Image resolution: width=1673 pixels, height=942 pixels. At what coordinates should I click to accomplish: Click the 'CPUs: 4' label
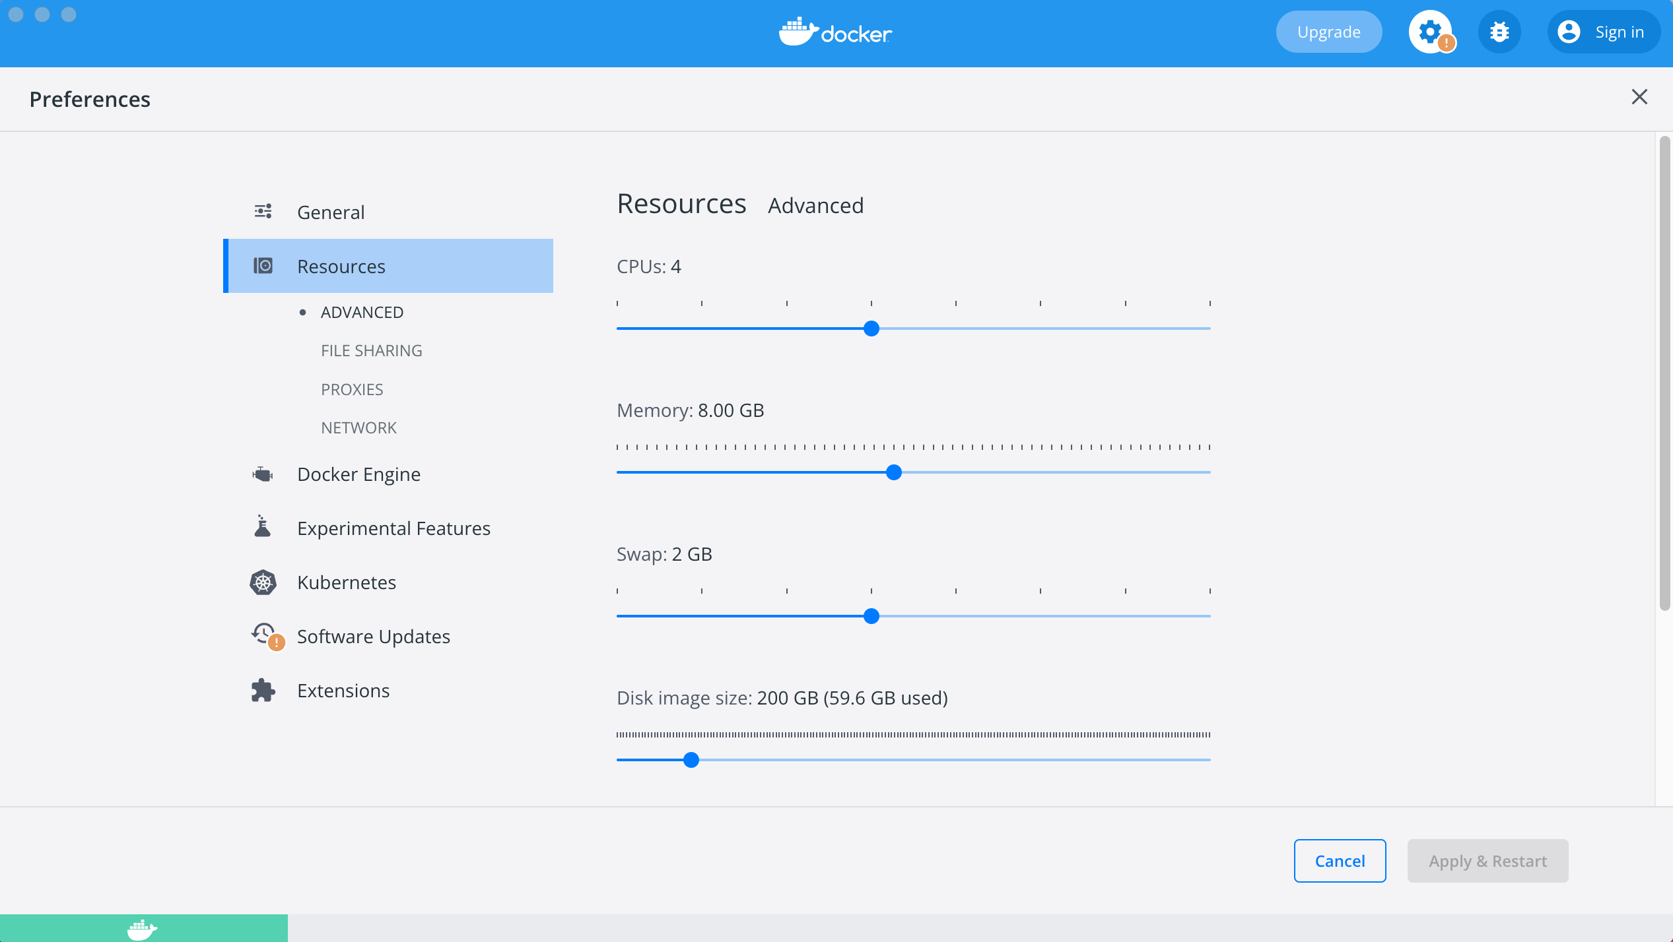click(649, 267)
